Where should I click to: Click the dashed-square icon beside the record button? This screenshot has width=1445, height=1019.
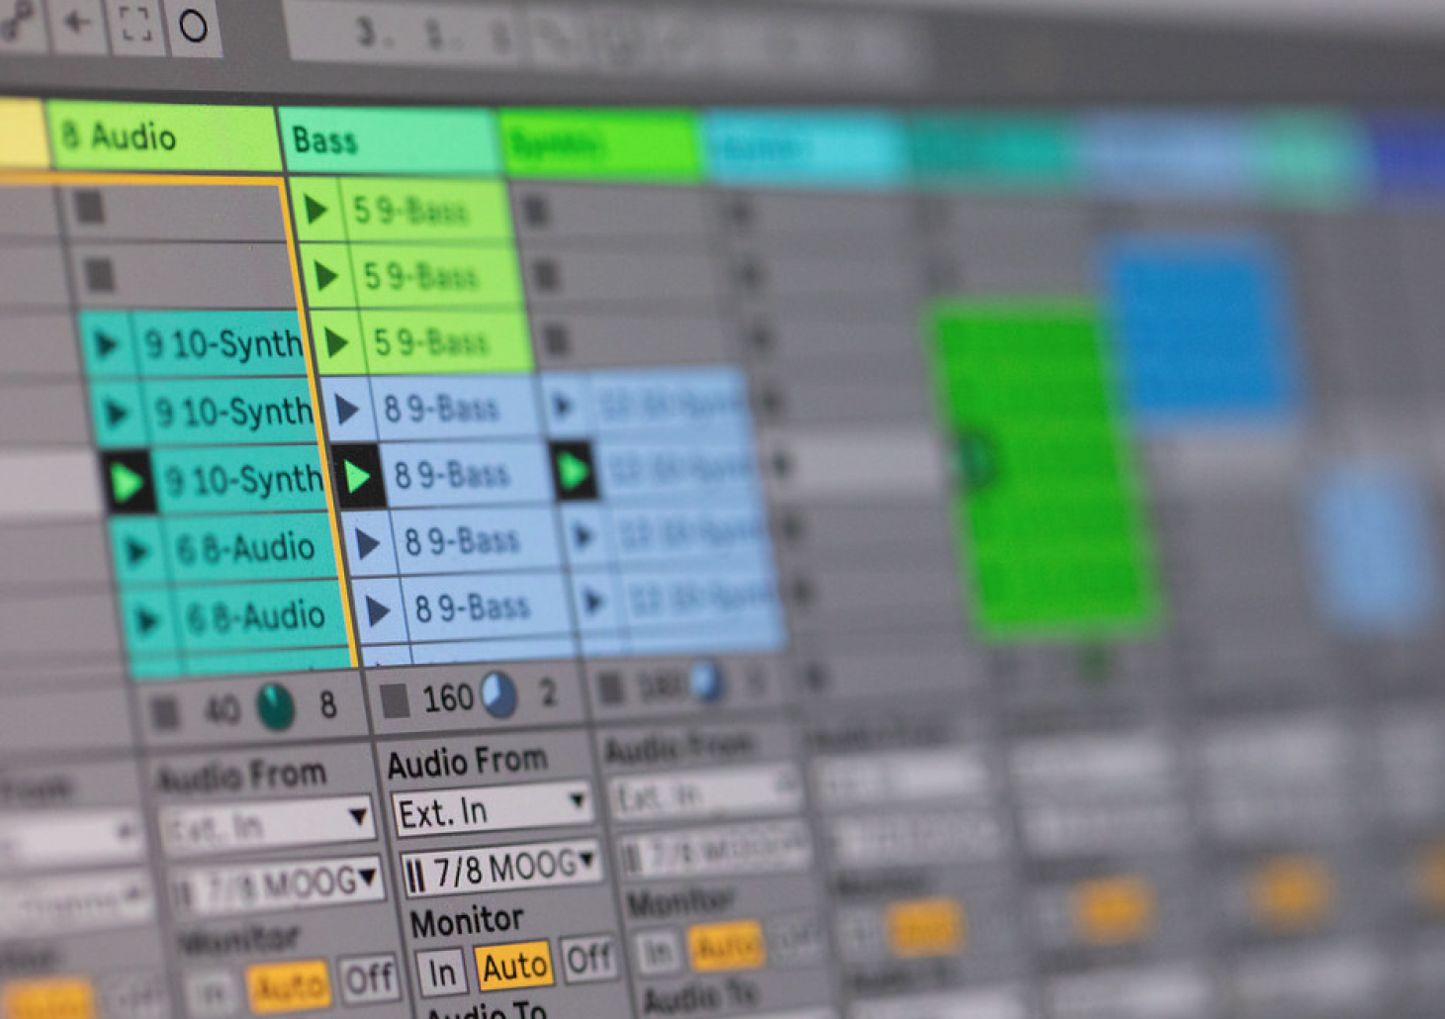pos(135,25)
